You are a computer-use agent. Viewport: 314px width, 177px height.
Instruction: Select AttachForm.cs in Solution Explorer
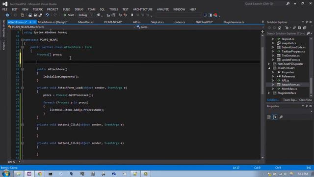[x=290, y=85]
